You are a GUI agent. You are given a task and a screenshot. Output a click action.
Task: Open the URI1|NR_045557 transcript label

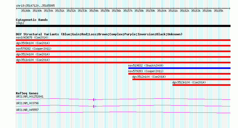point(27,110)
